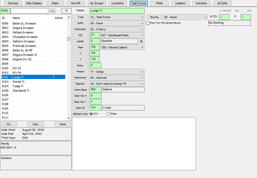Viewport: 257px width, 178px height.
Task: Open the Routing None dropdown
Action: pyautogui.click(x=185, y=17)
